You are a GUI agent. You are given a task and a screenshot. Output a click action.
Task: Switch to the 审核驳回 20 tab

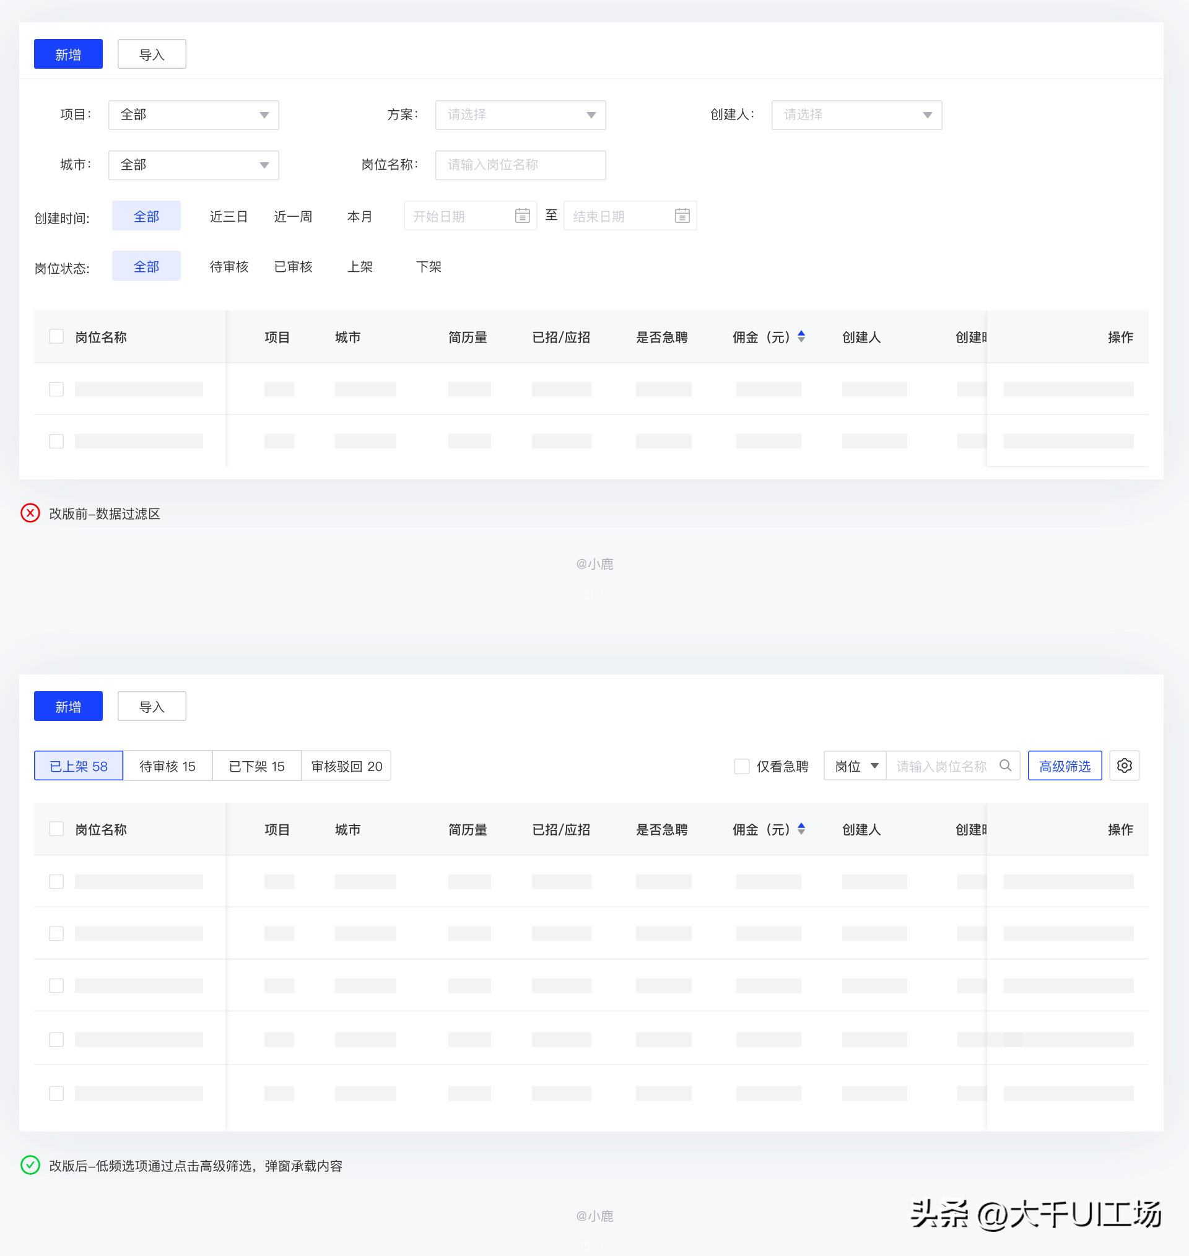347,766
